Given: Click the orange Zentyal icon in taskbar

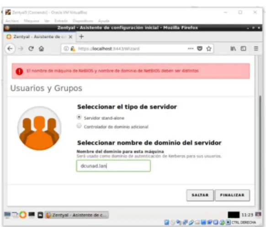Looking at the screenshot, I should 23,215.
